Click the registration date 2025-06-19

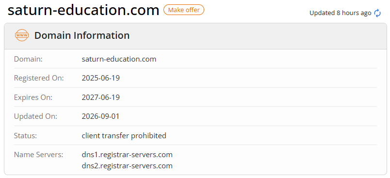101,78
